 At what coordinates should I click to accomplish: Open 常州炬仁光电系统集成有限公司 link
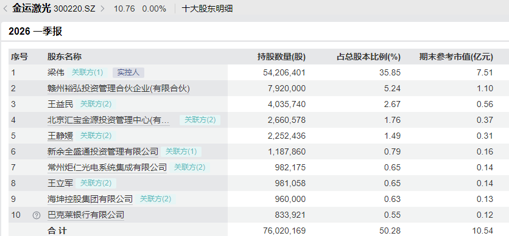107,168
